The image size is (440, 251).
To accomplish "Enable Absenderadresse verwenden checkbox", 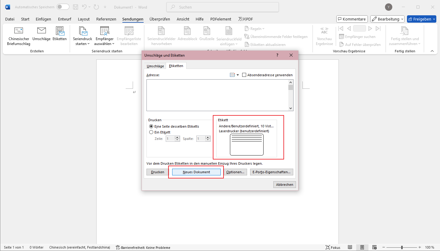I will coord(244,75).
